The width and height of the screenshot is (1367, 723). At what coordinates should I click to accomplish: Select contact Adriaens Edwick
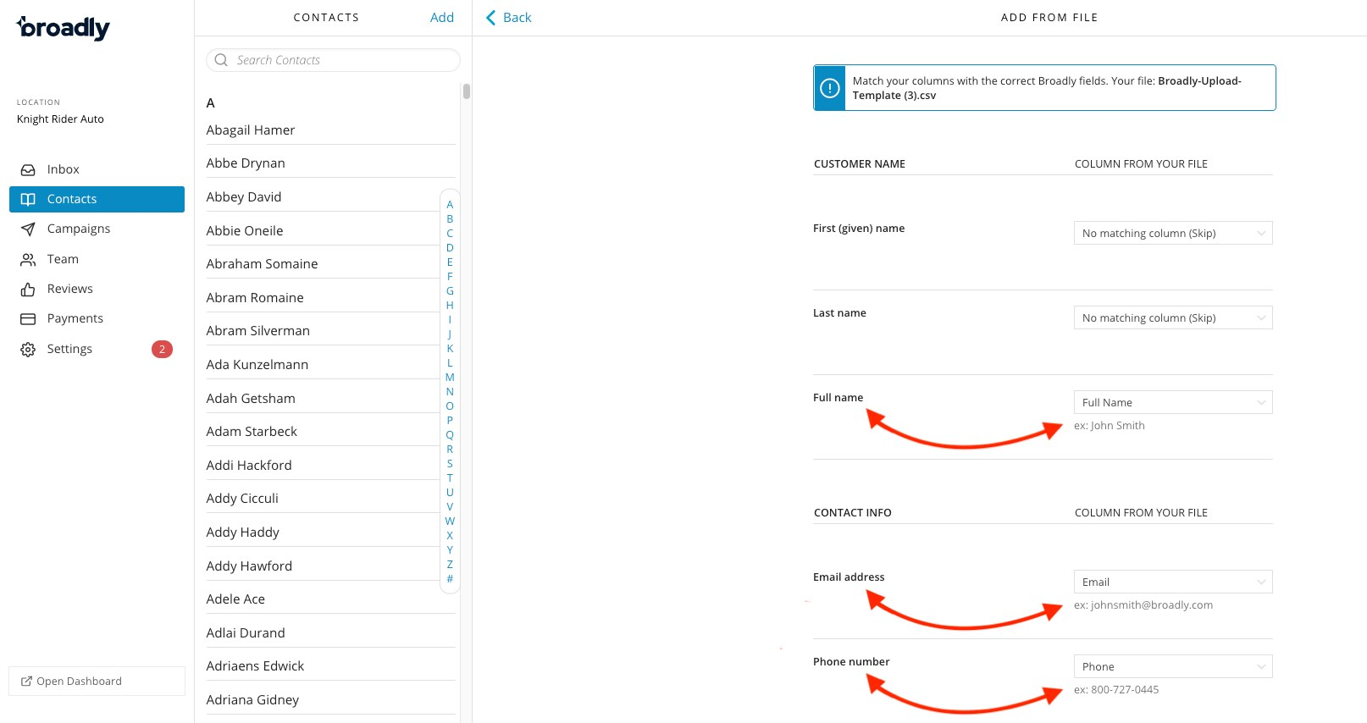330,665
